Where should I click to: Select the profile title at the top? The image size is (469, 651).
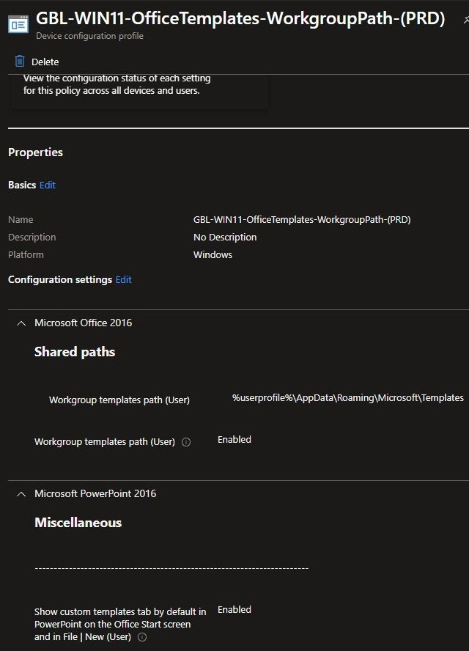(240, 19)
